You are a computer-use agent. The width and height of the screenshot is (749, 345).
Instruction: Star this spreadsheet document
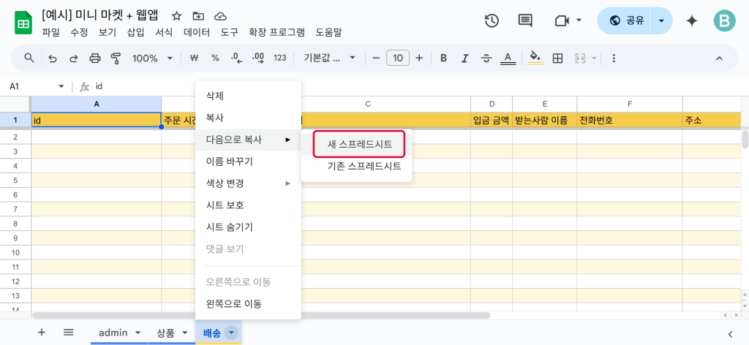coord(176,15)
